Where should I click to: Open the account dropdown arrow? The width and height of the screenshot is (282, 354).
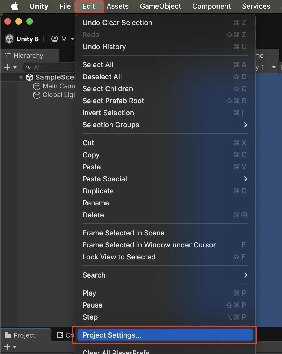[73, 39]
